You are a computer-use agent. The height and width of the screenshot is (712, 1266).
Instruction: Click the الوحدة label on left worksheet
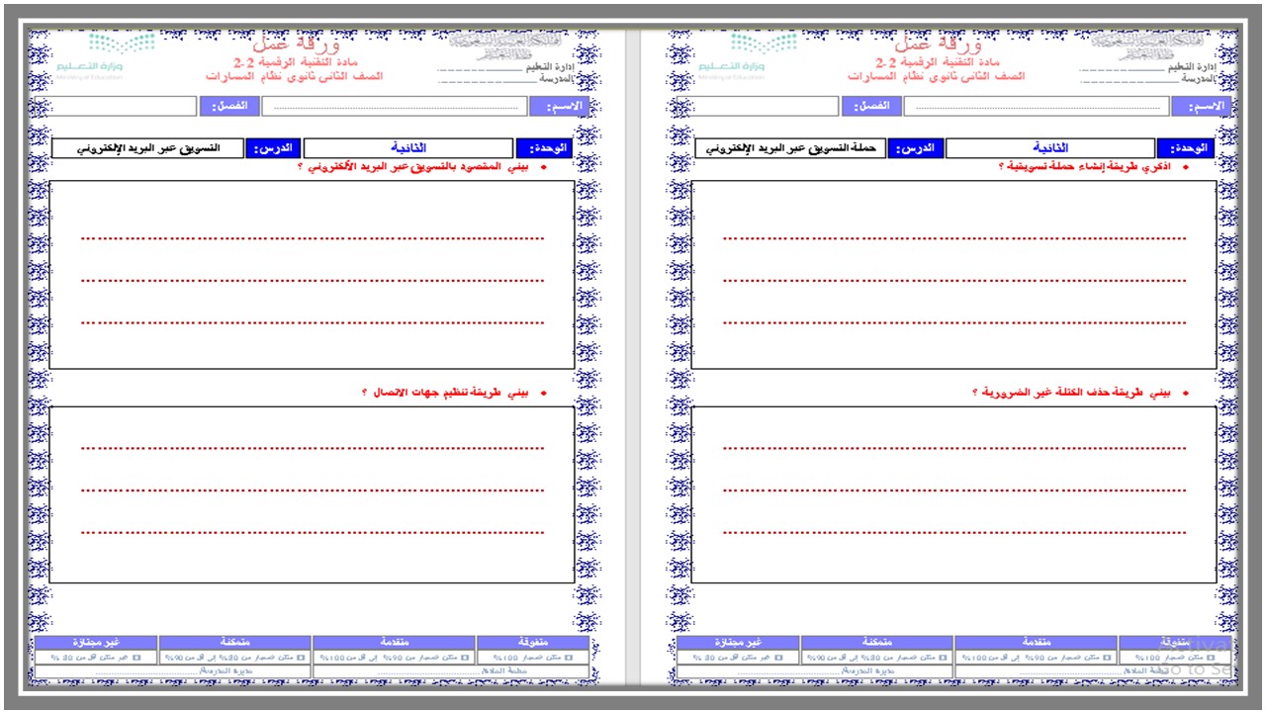tap(543, 148)
